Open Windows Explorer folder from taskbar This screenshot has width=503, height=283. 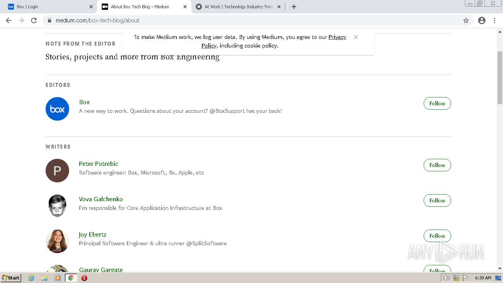click(x=44, y=278)
